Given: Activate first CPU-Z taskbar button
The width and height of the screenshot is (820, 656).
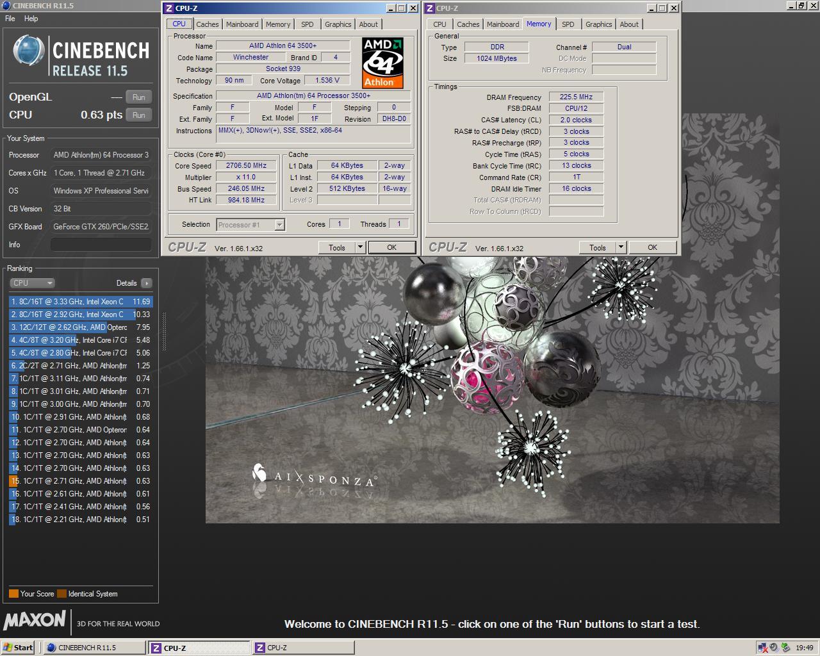Looking at the screenshot, I should (x=199, y=648).
